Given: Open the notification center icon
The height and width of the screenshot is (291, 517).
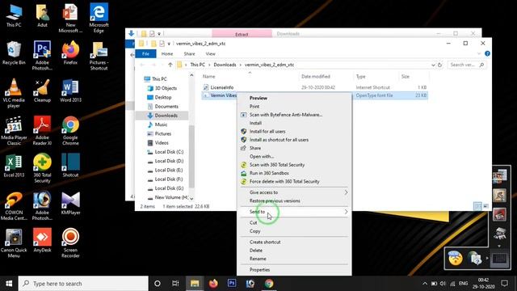Looking at the screenshot, I should (x=504, y=284).
